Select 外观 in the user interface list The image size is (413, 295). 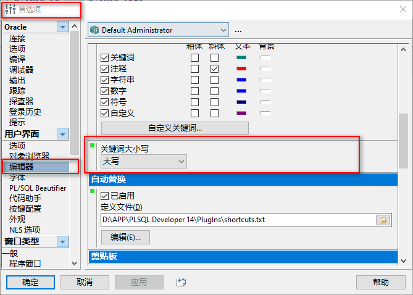point(17,219)
